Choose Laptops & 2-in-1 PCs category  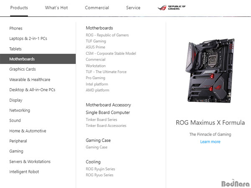[x=28, y=38]
